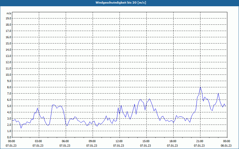Click the "3,0" y-axis label

[9, 118]
